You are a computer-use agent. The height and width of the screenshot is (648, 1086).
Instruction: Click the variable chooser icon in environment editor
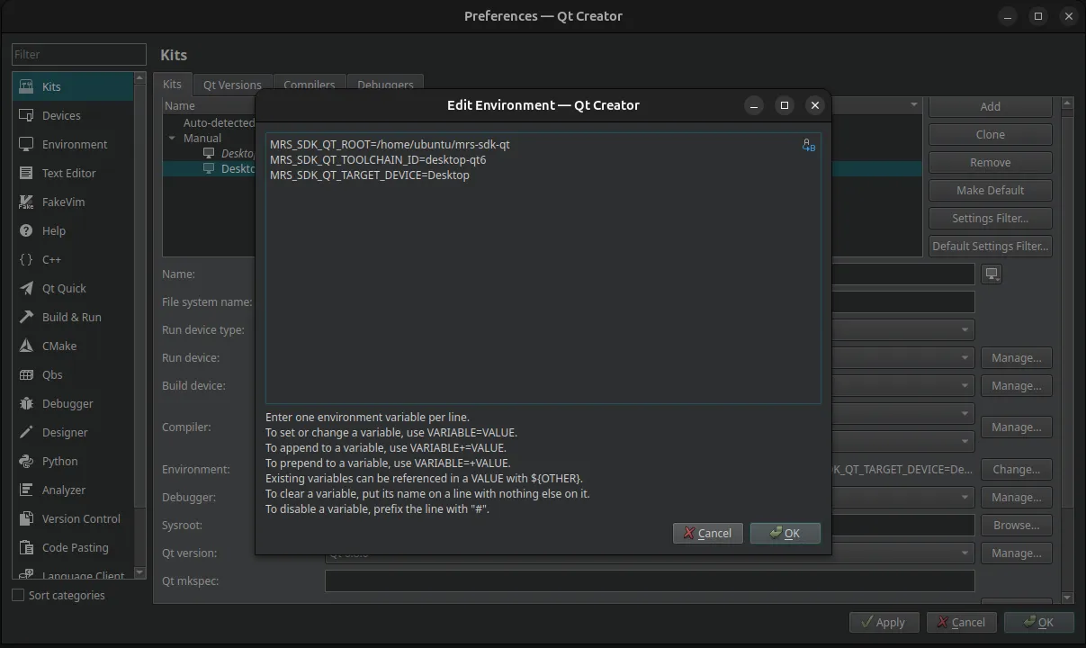click(x=809, y=145)
